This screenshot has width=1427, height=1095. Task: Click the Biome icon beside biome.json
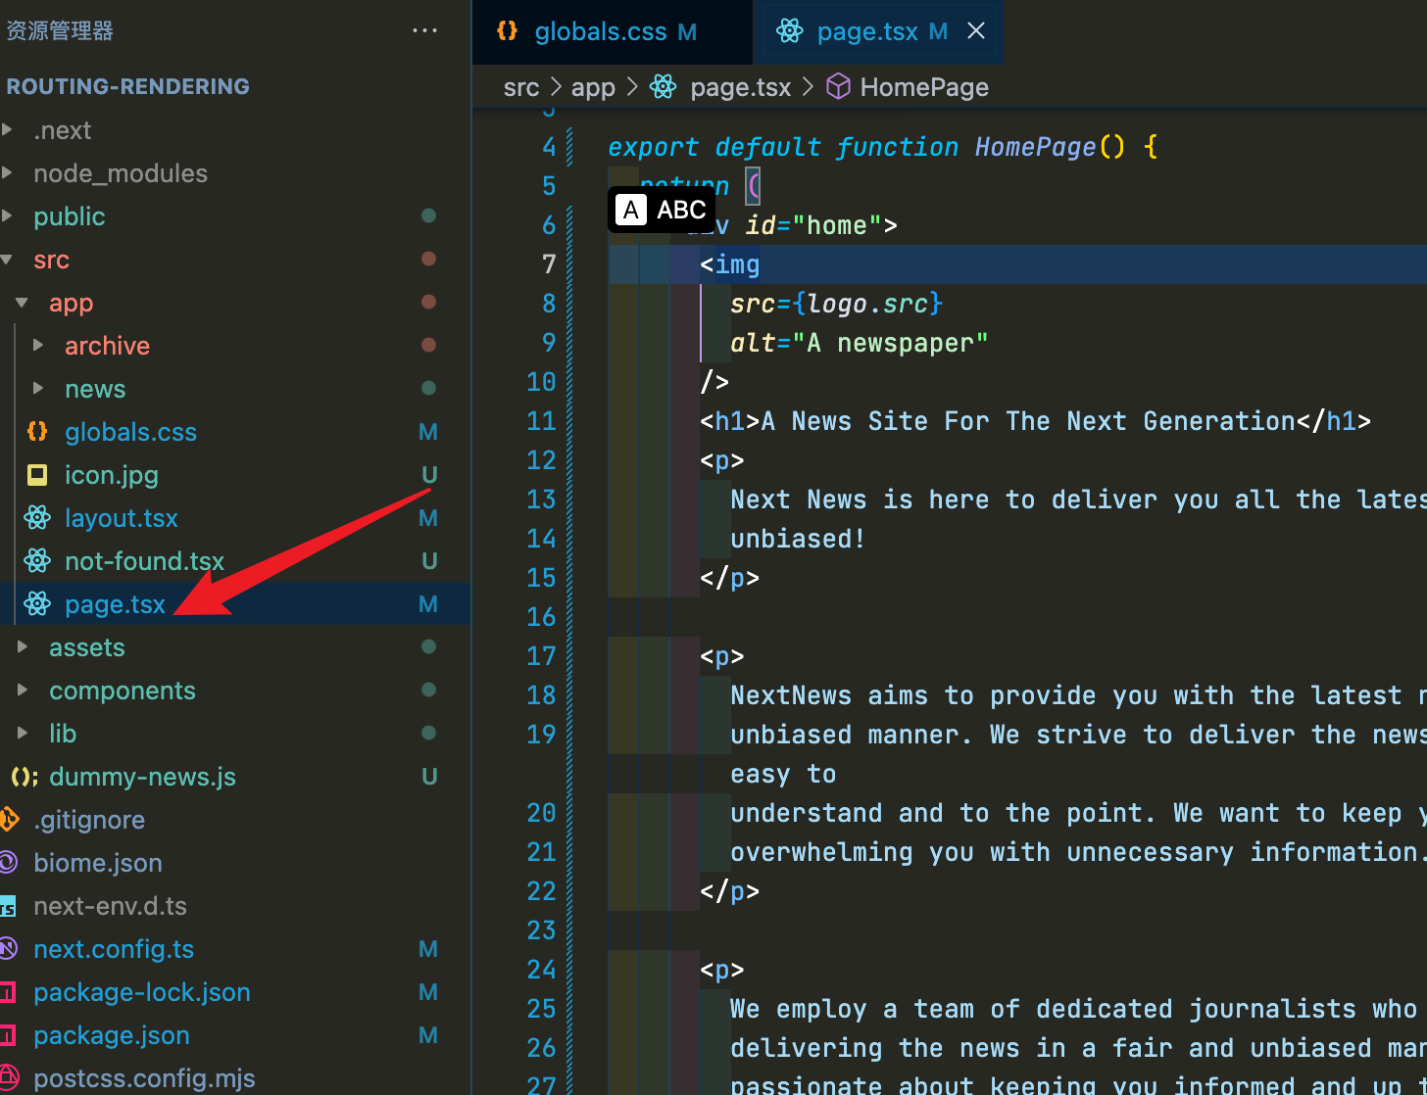pyautogui.click(x=8, y=863)
